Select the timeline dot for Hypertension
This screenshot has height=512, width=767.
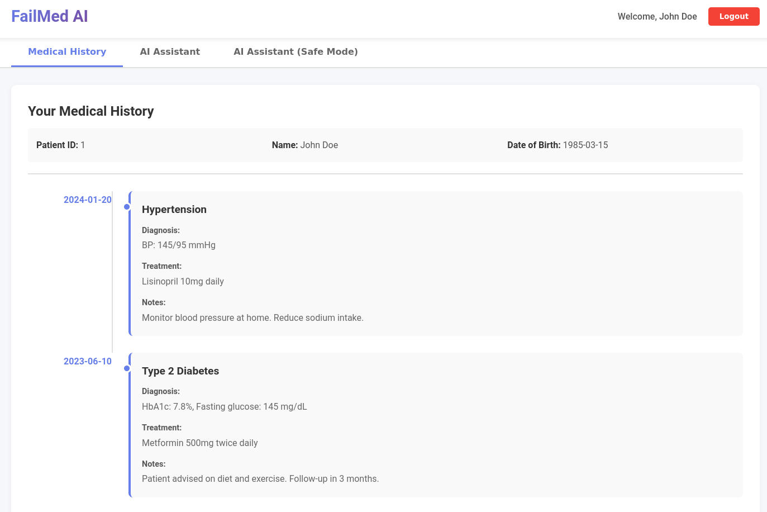click(127, 207)
